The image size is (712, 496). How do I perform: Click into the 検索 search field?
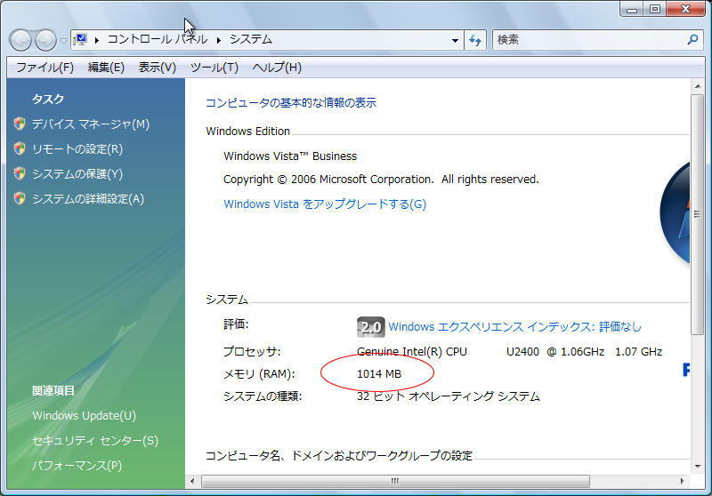[589, 40]
